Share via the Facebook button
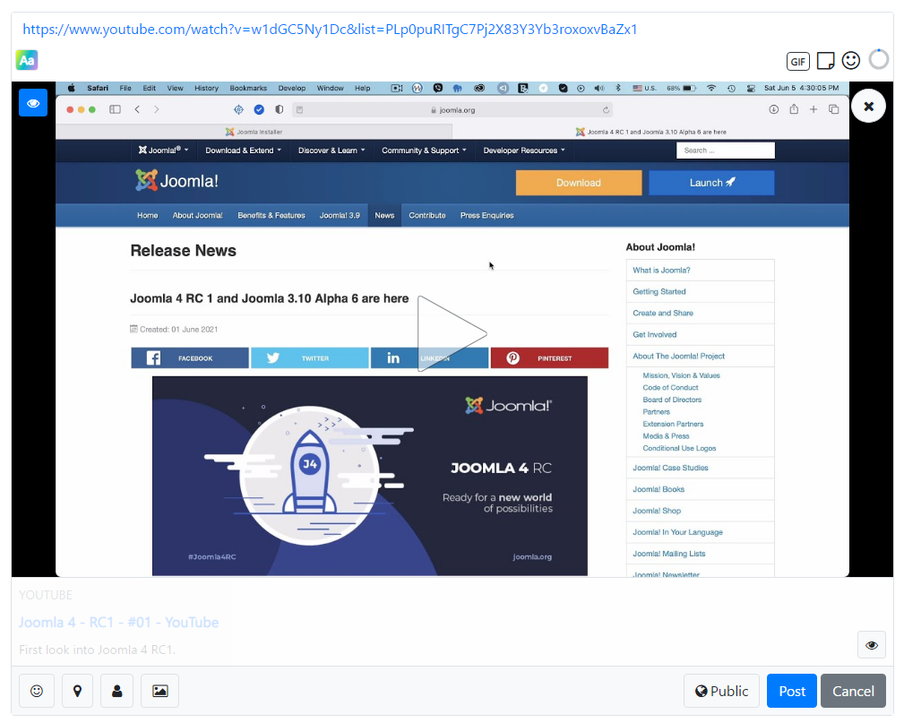The image size is (904, 723). [190, 358]
